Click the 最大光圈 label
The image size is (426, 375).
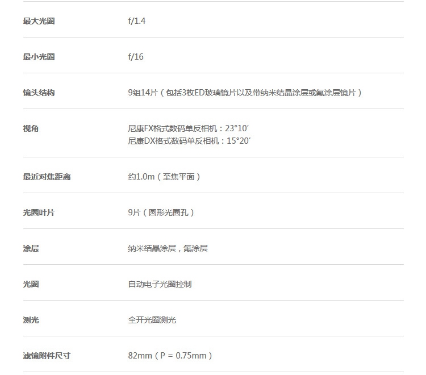pos(39,21)
